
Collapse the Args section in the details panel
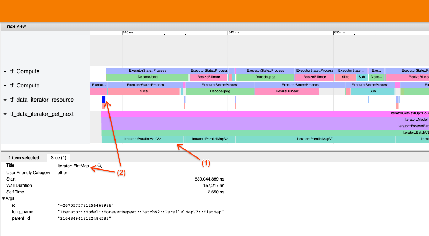[x=4, y=198]
